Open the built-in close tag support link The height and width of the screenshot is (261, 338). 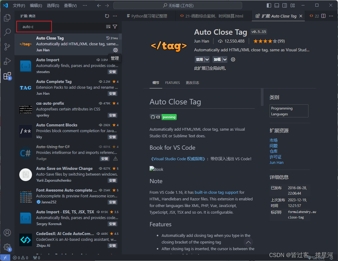pos(216,192)
